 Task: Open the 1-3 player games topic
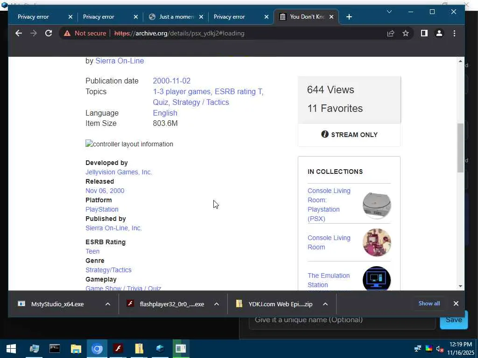pyautogui.click(x=182, y=91)
